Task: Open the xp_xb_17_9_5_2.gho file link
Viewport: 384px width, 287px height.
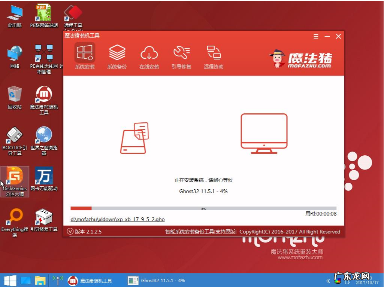Action: point(117,219)
